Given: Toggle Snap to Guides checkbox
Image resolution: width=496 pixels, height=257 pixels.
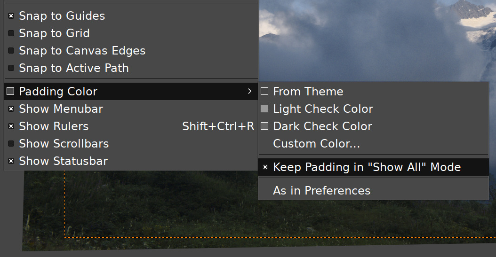Looking at the screenshot, I should click(x=11, y=16).
